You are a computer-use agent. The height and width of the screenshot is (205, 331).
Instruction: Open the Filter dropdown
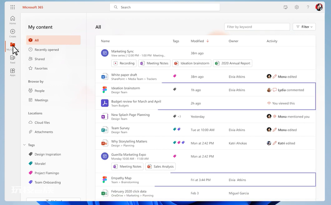coord(304,27)
